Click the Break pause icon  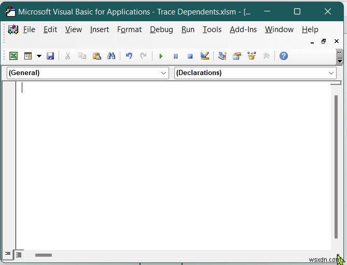click(x=175, y=56)
